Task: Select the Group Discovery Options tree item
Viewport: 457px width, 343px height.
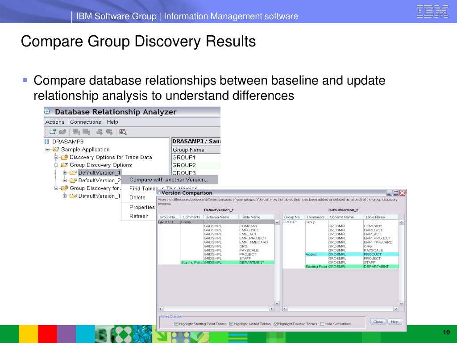Action: (x=101, y=165)
